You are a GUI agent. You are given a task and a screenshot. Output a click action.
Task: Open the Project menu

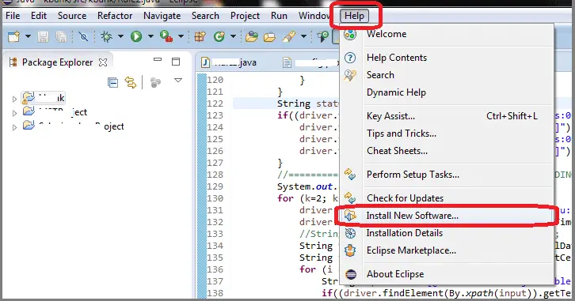(x=245, y=16)
